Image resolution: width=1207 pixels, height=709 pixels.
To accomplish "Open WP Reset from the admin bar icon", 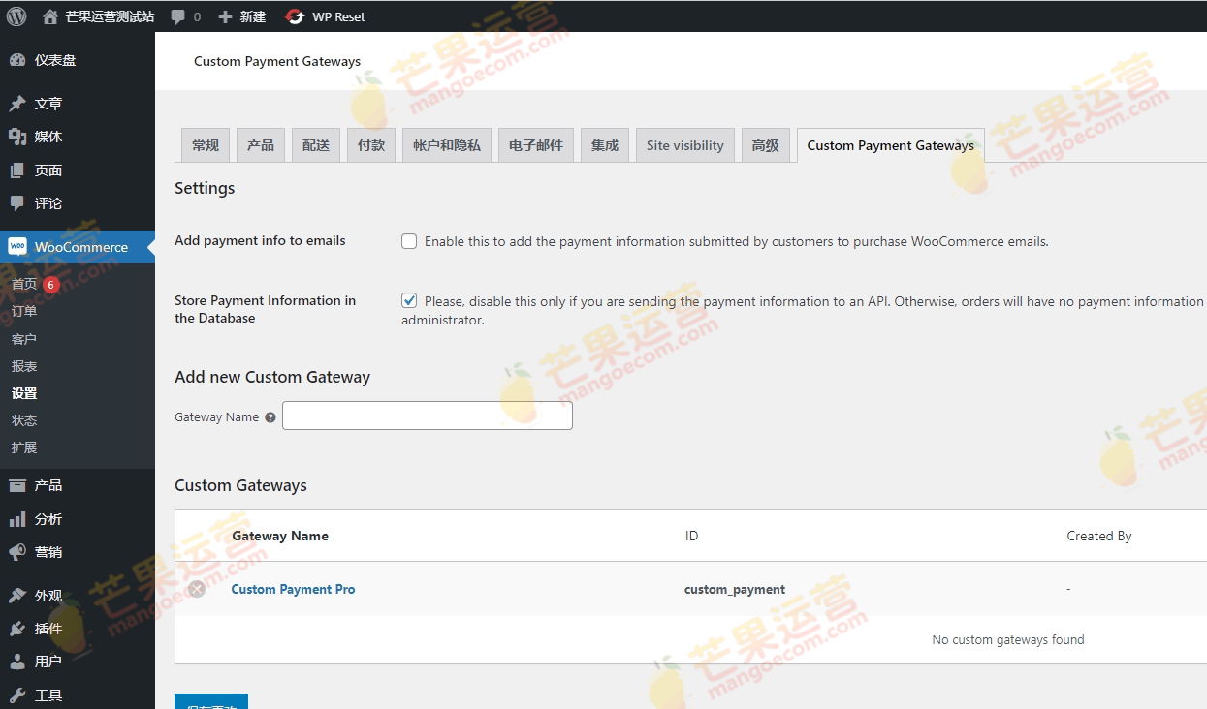I will pyautogui.click(x=293, y=15).
